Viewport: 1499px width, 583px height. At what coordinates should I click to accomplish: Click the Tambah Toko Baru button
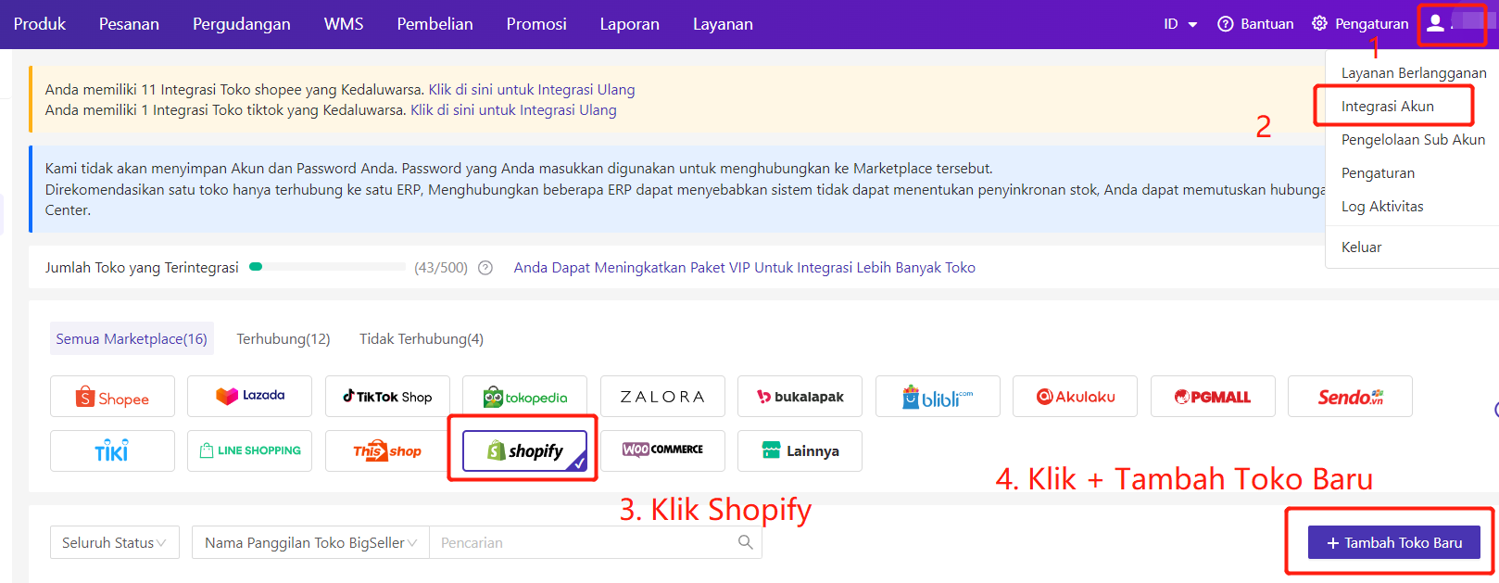coord(1393,543)
